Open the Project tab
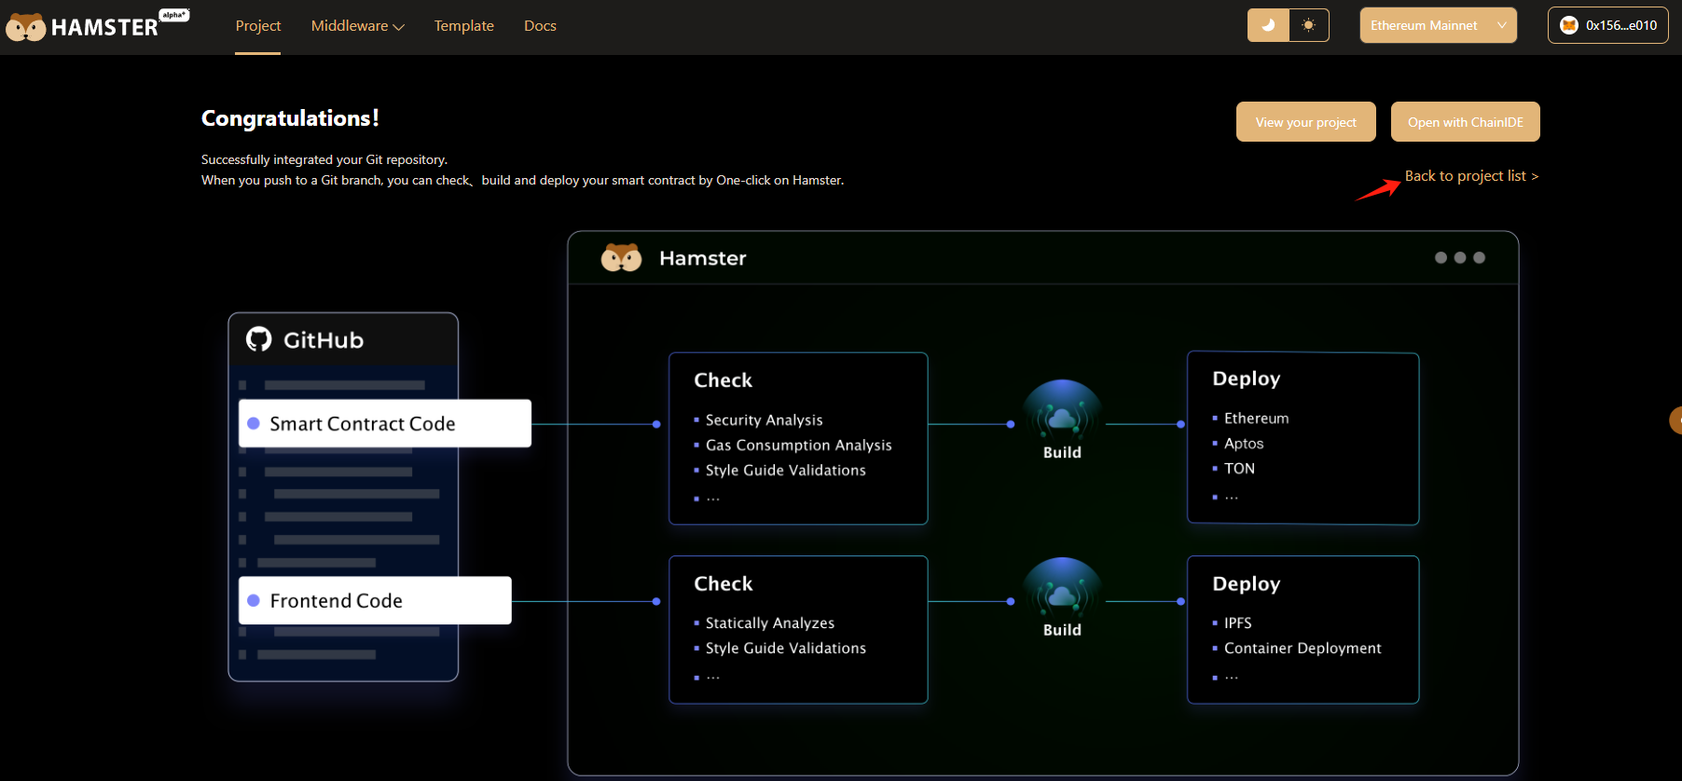Viewport: 1682px width, 781px height. pyautogui.click(x=258, y=26)
